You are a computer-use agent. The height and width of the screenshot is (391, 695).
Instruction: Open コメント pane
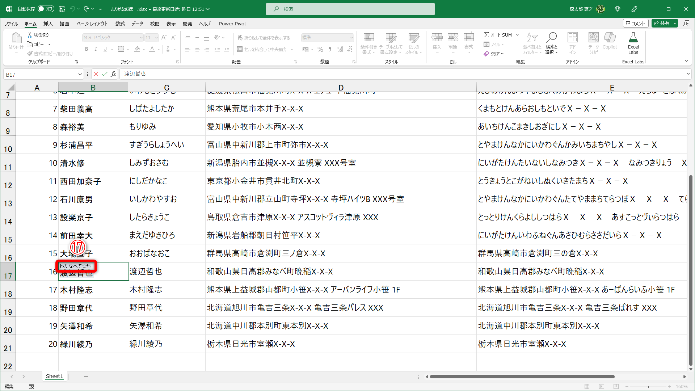636,23
